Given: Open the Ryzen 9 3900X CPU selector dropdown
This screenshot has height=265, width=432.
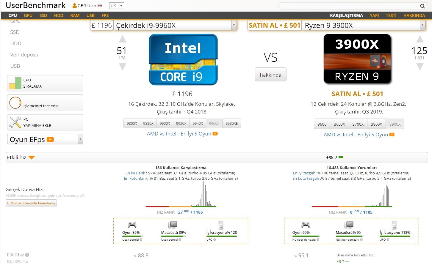Looking at the screenshot, I should click(364, 26).
